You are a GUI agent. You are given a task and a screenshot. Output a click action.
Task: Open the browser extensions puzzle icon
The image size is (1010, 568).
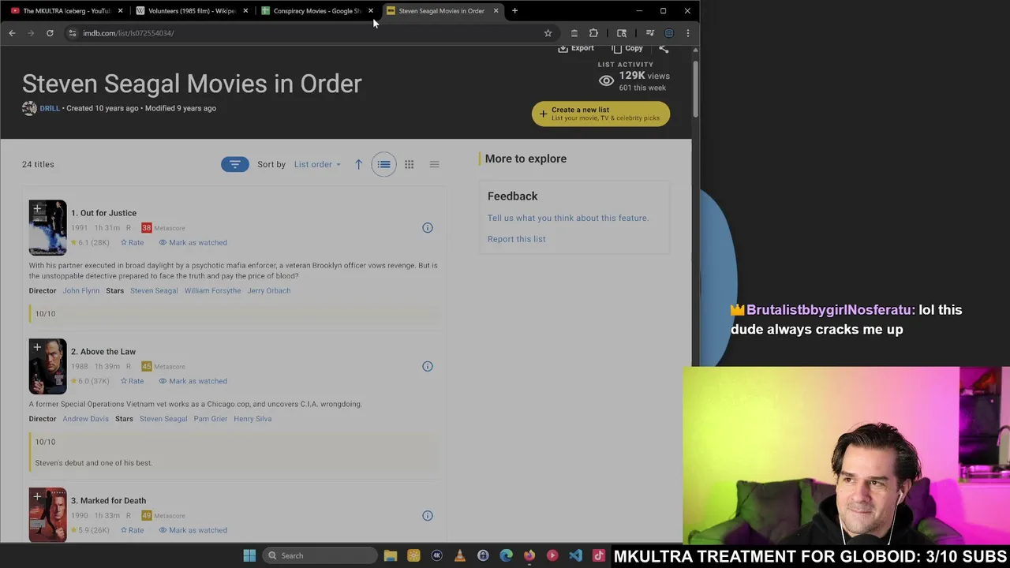coord(593,33)
